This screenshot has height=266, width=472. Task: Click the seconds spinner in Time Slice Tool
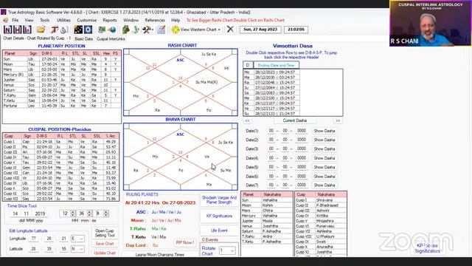click(106, 214)
